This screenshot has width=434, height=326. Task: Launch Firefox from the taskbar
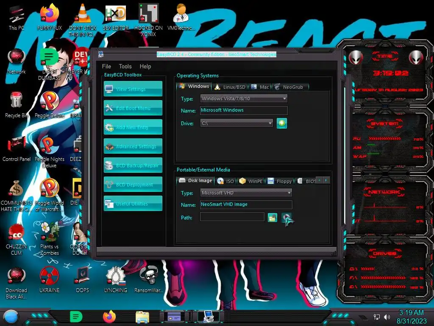(109, 317)
